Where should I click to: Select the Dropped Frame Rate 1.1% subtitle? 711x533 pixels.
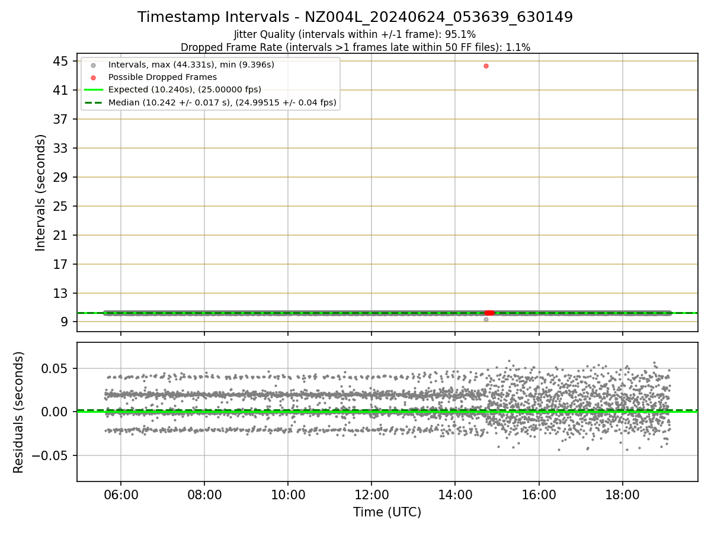(x=355, y=47)
